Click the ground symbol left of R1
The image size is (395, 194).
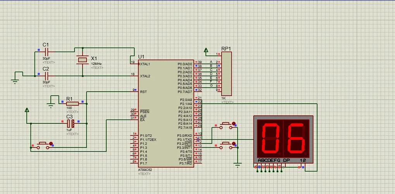pyautogui.click(x=51, y=105)
